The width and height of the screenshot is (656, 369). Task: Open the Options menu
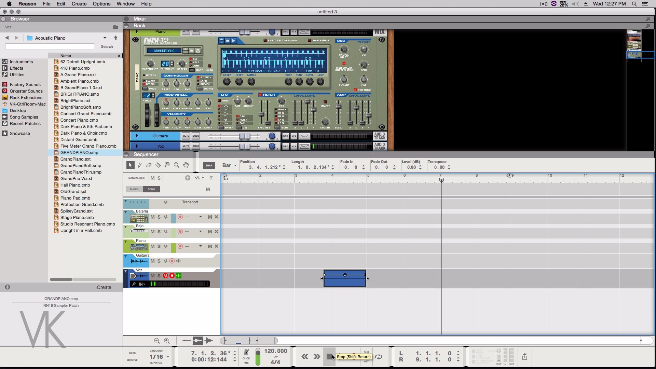tap(101, 4)
